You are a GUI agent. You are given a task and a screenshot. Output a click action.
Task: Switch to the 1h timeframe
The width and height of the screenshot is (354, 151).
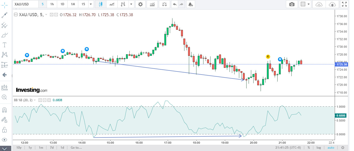pos(52,4)
